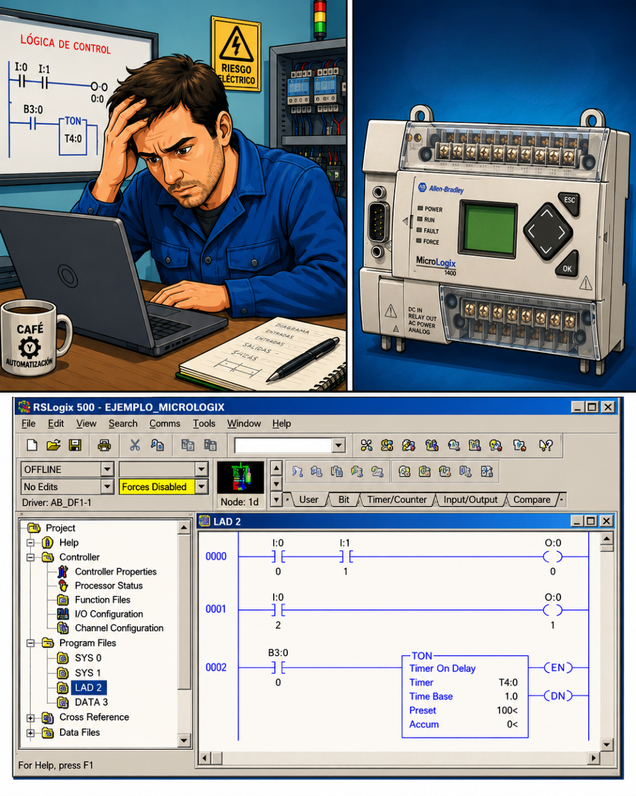Expand the Data Files tree node

click(x=31, y=733)
